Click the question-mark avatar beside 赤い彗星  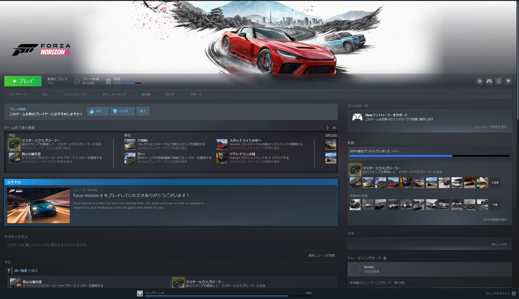coord(9,270)
